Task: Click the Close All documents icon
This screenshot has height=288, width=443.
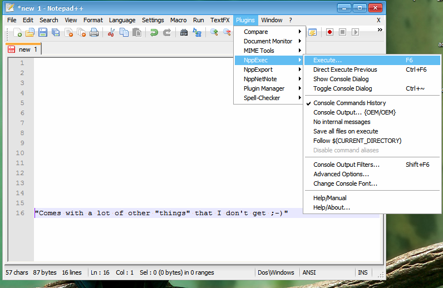Action: click(81, 32)
